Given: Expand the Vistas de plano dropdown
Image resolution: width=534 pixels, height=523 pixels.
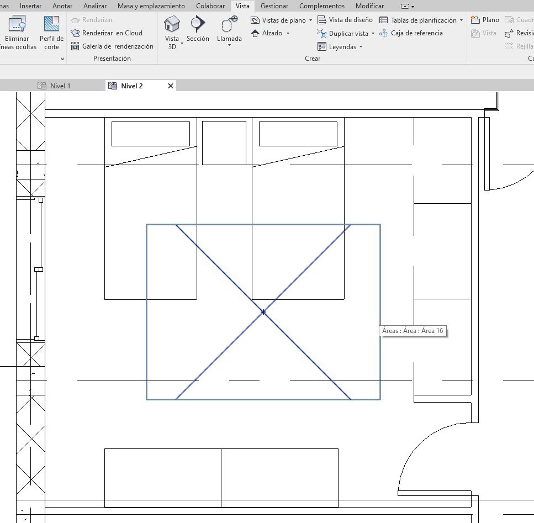Looking at the screenshot, I should 310,20.
